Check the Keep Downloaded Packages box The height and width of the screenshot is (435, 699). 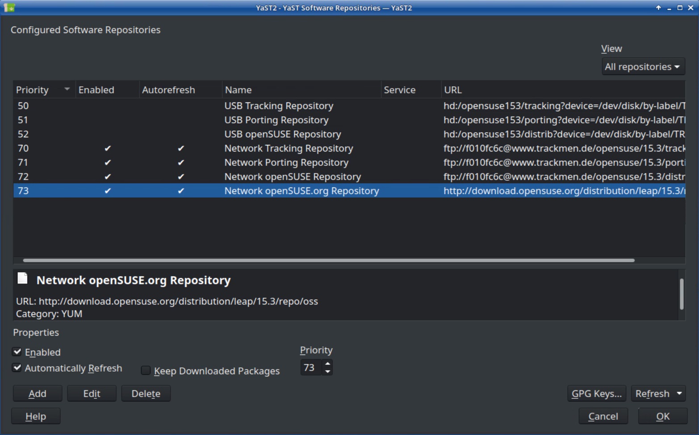point(146,370)
